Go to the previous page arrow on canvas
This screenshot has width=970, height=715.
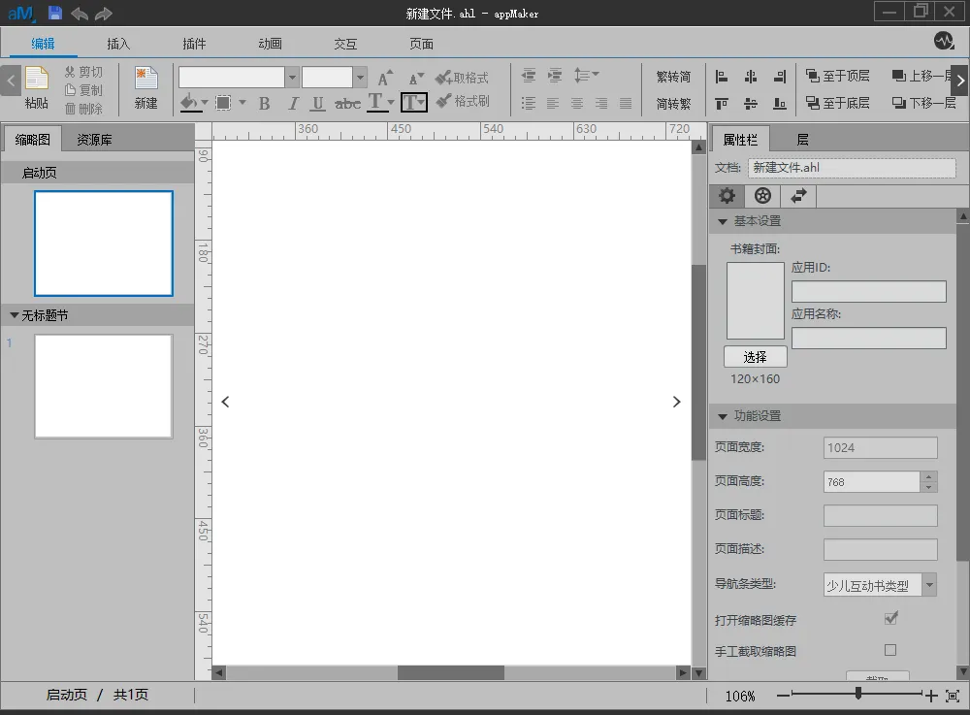pos(225,402)
